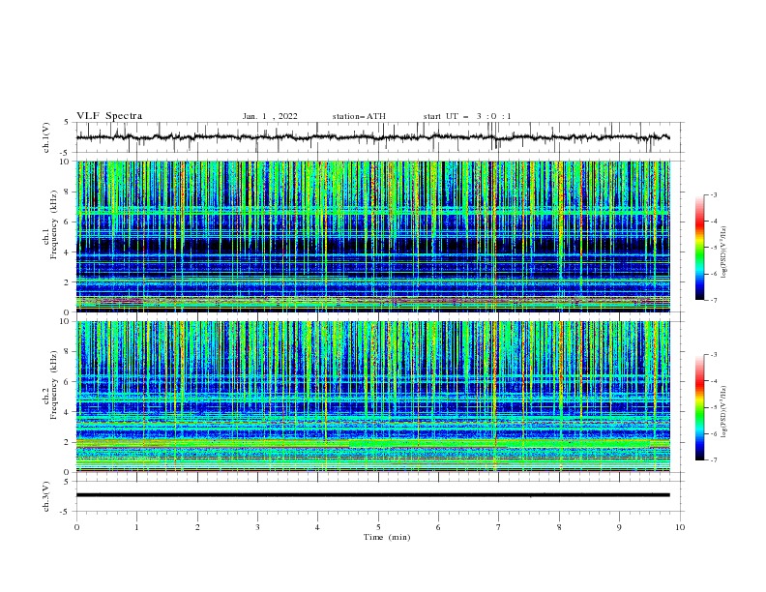Click inside the ch.1 spectrogram panel
The image size is (766, 592).
pyautogui.click(x=373, y=236)
